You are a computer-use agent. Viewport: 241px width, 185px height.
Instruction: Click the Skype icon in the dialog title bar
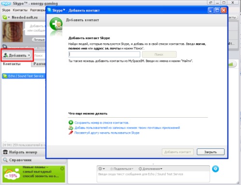tap(49, 10)
